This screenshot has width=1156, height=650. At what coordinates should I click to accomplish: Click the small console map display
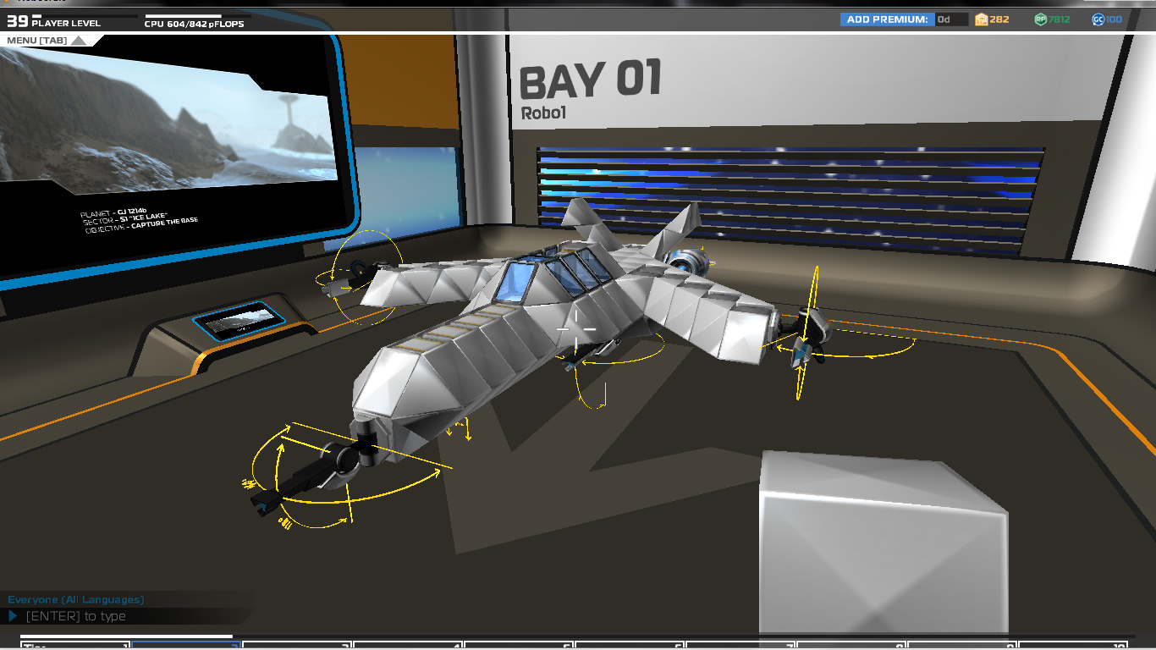click(238, 320)
